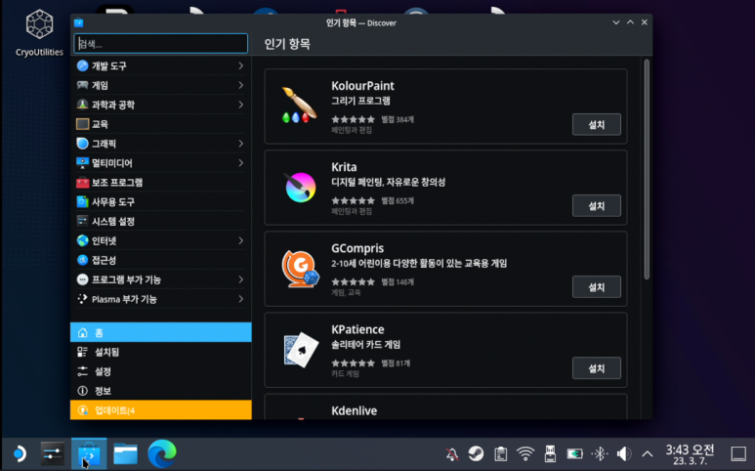Go to the 홈 page
This screenshot has height=471, width=755.
coord(161,332)
